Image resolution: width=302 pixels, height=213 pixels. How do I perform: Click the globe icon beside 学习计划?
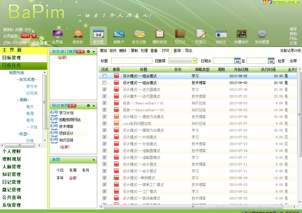pyautogui.click(x=54, y=113)
